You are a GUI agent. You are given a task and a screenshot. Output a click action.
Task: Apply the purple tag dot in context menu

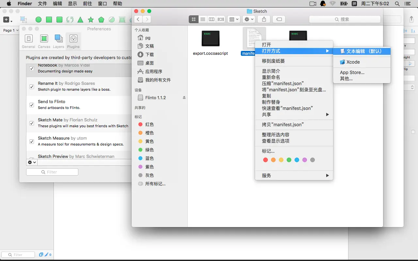(x=305, y=160)
